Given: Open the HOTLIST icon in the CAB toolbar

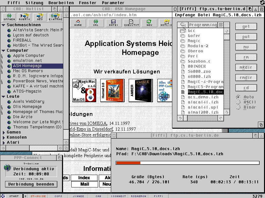Looking at the screenshot, I should [x=166, y=23].
